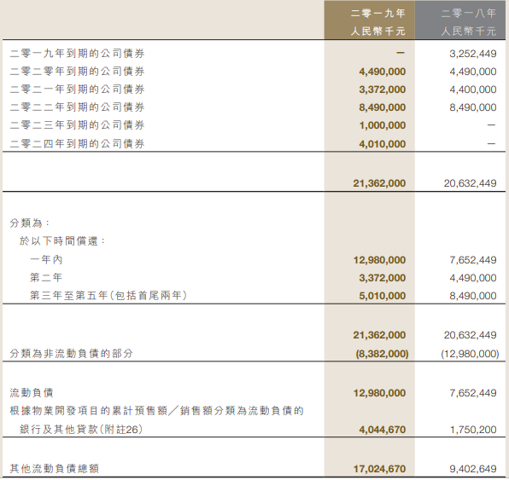Select first total 20,632,449 below bond rows
Screen dimensions: 509x480
pos(471,183)
